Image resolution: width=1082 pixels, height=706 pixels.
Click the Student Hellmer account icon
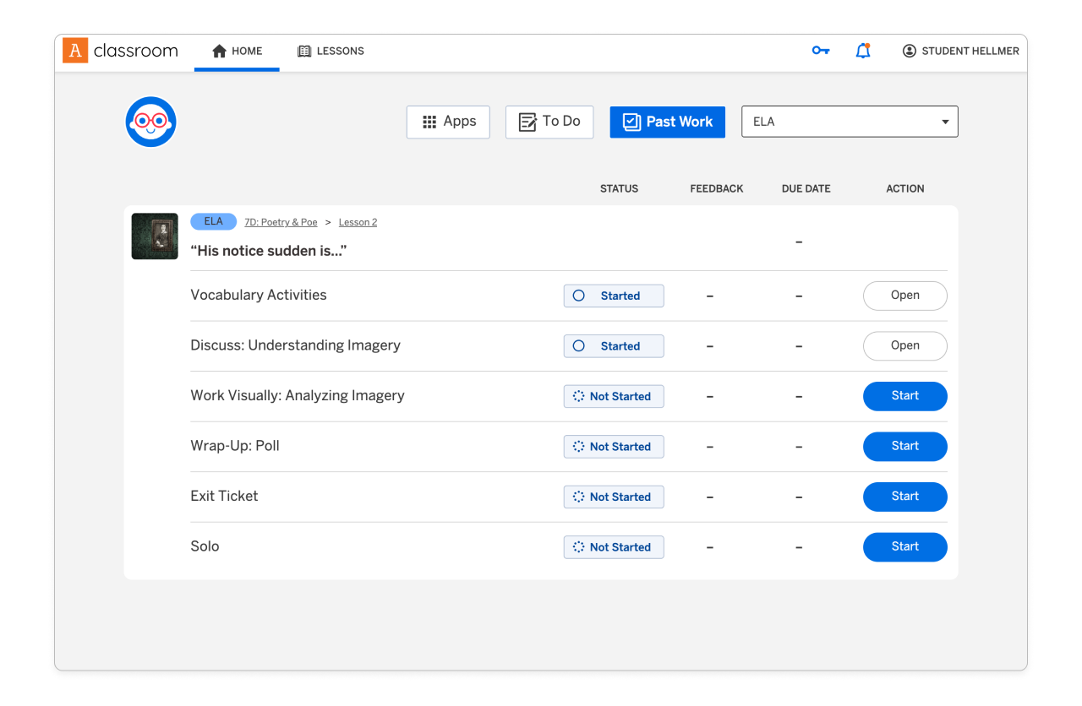(x=909, y=51)
